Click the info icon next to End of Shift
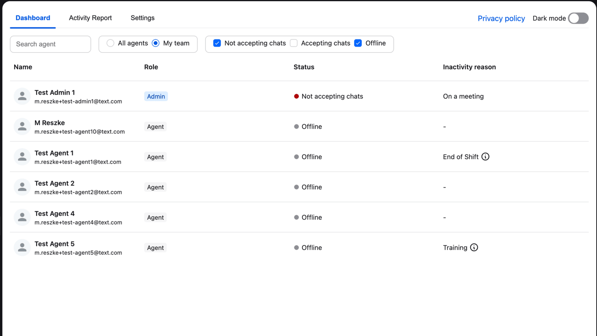597x336 pixels. point(485,157)
